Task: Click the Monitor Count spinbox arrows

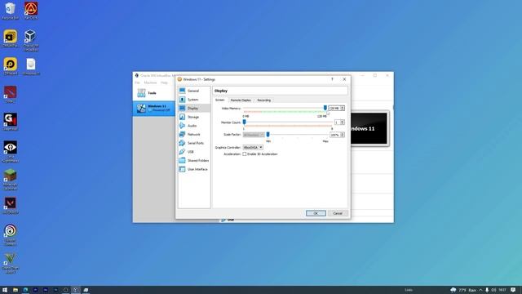Action: point(343,122)
